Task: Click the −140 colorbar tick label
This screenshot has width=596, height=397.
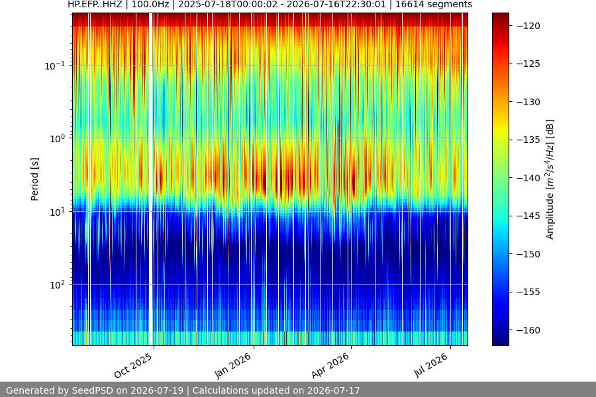Action: (528, 178)
